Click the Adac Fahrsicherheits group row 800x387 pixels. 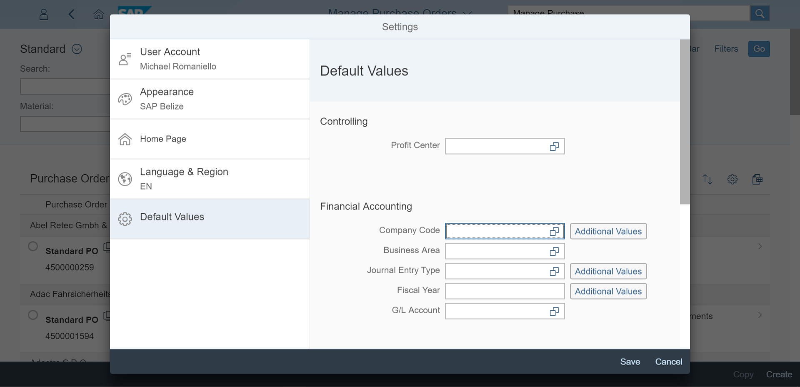65,294
